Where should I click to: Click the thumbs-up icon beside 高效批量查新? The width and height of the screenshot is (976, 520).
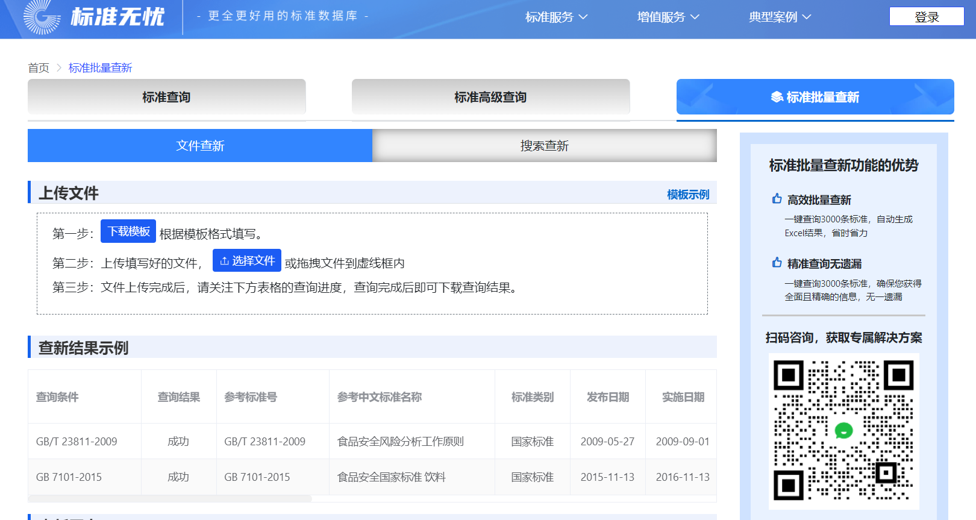click(x=777, y=199)
